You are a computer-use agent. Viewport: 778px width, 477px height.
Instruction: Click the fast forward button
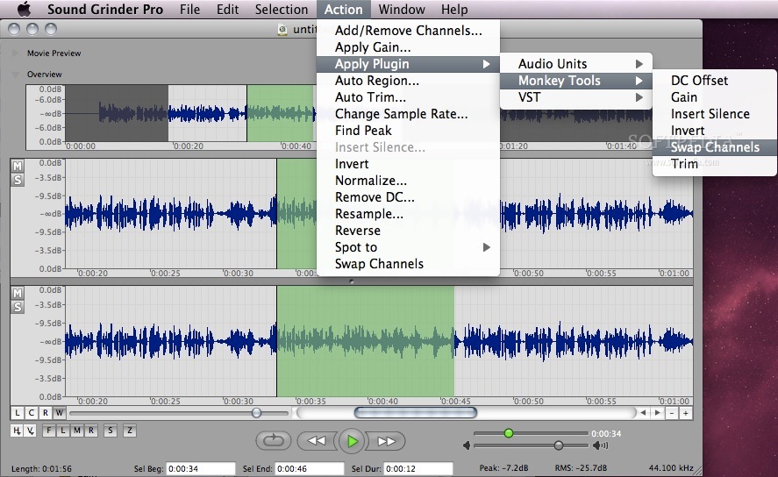[387, 441]
